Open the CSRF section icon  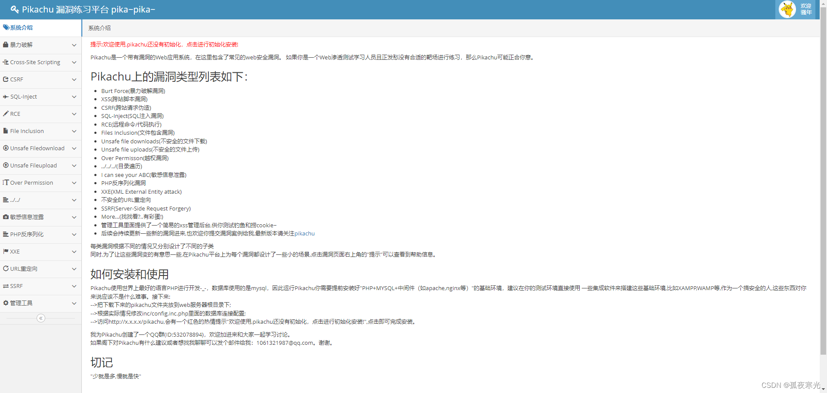6,79
